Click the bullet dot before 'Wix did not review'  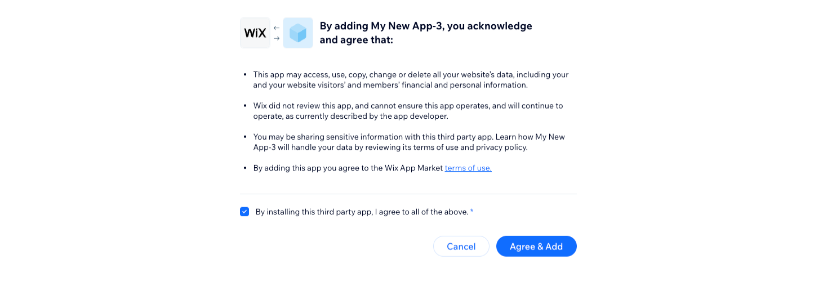coord(245,106)
